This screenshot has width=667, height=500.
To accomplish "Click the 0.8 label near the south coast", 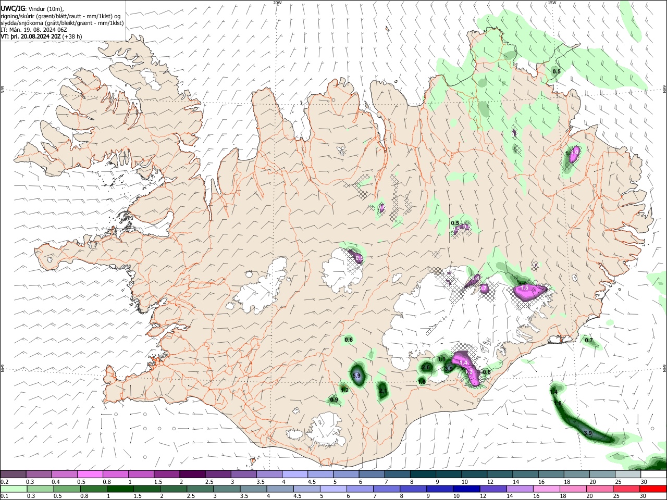I will (x=487, y=372).
